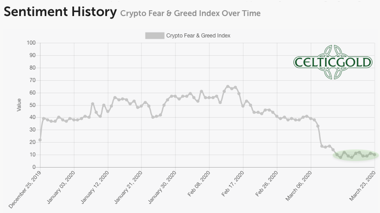Screen dimensions: 380x213
Task: Click the Sentiment History heading
Action: coord(60,12)
